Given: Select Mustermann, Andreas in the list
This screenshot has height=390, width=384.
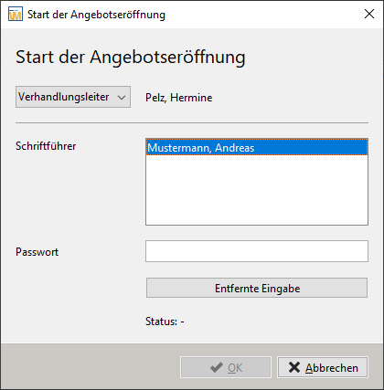Looking at the screenshot, I should pos(257,148).
